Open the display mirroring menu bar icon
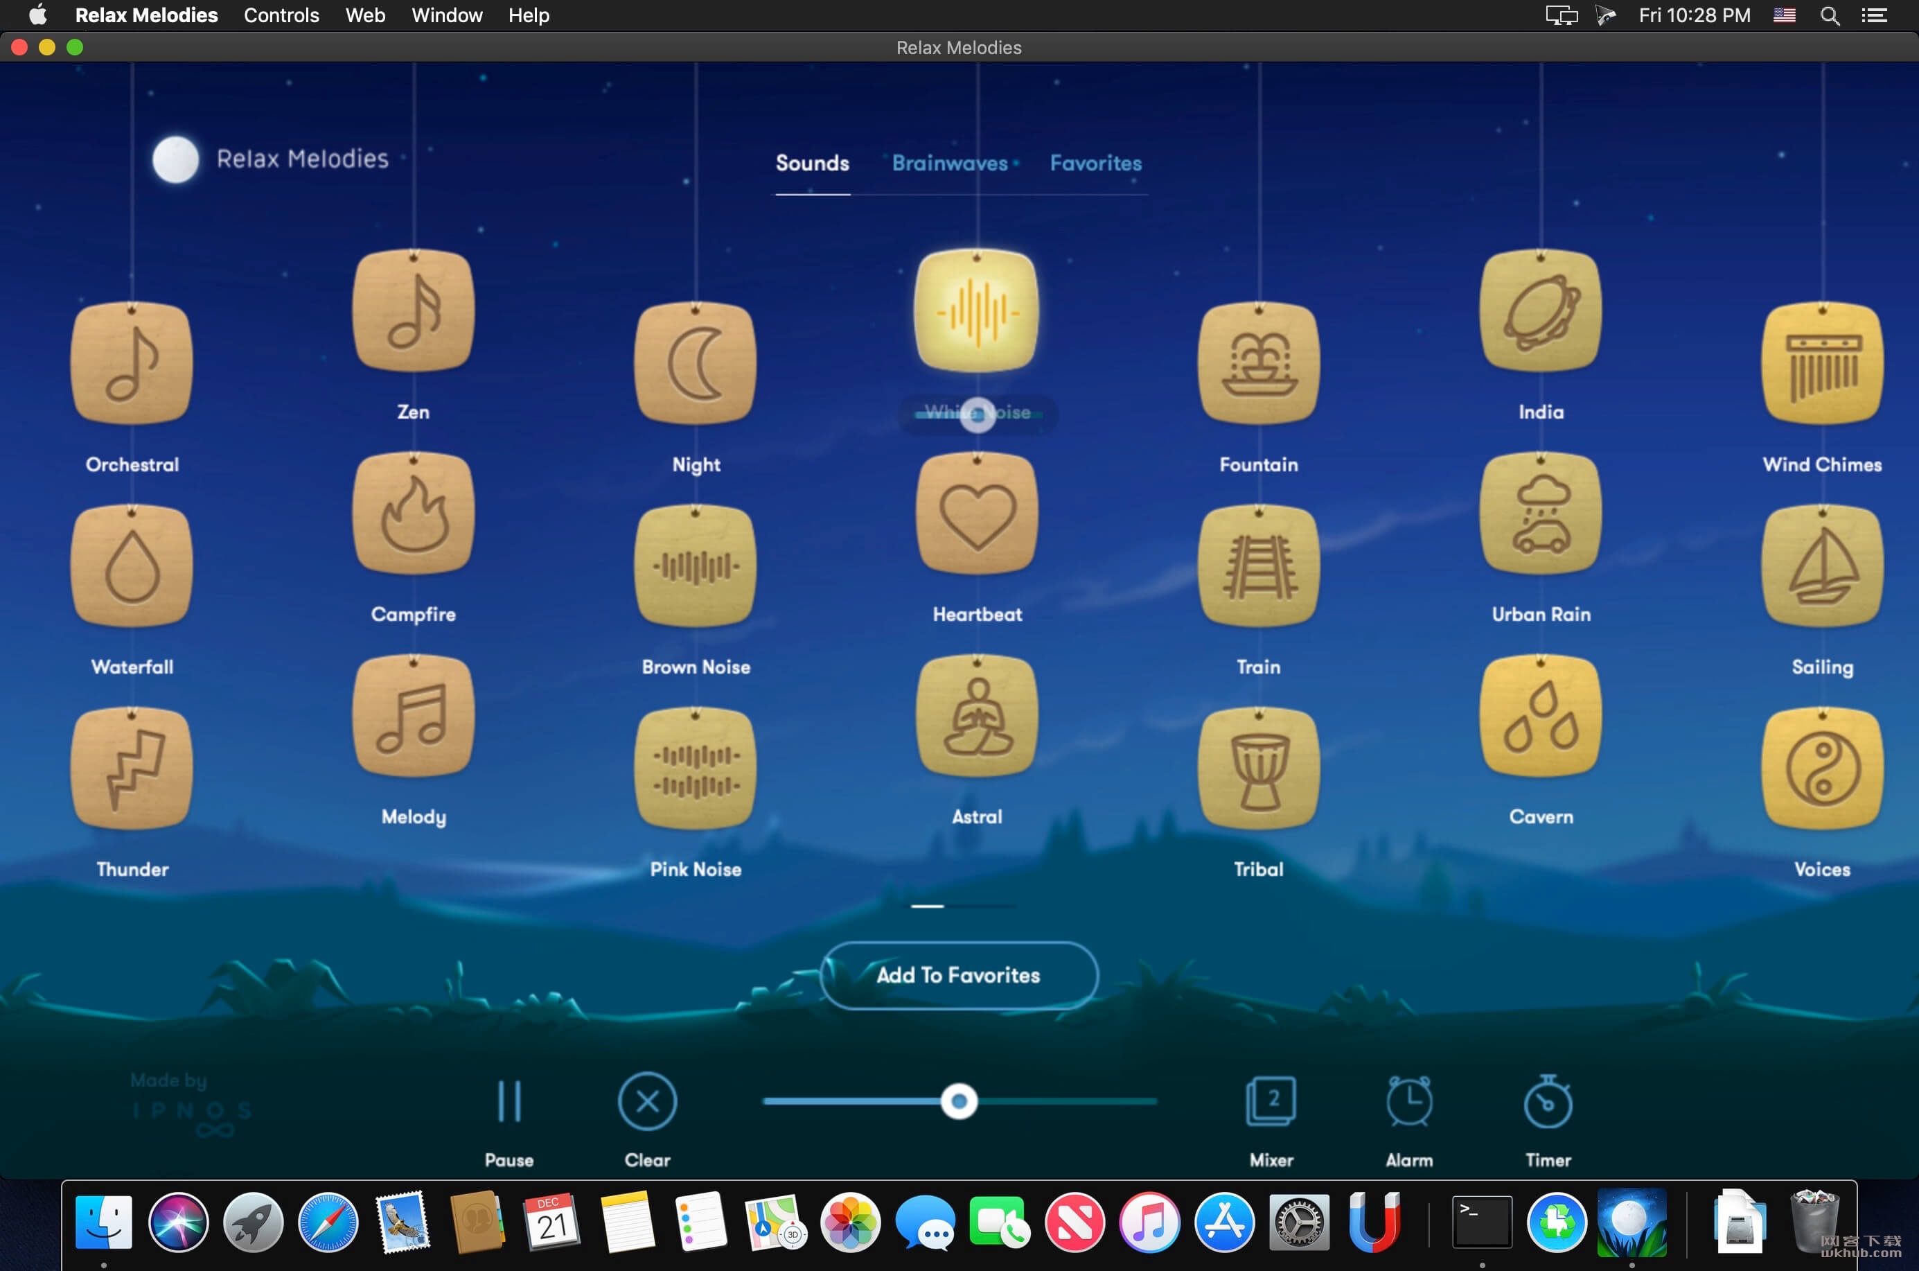This screenshot has height=1271, width=1919. (x=1561, y=15)
